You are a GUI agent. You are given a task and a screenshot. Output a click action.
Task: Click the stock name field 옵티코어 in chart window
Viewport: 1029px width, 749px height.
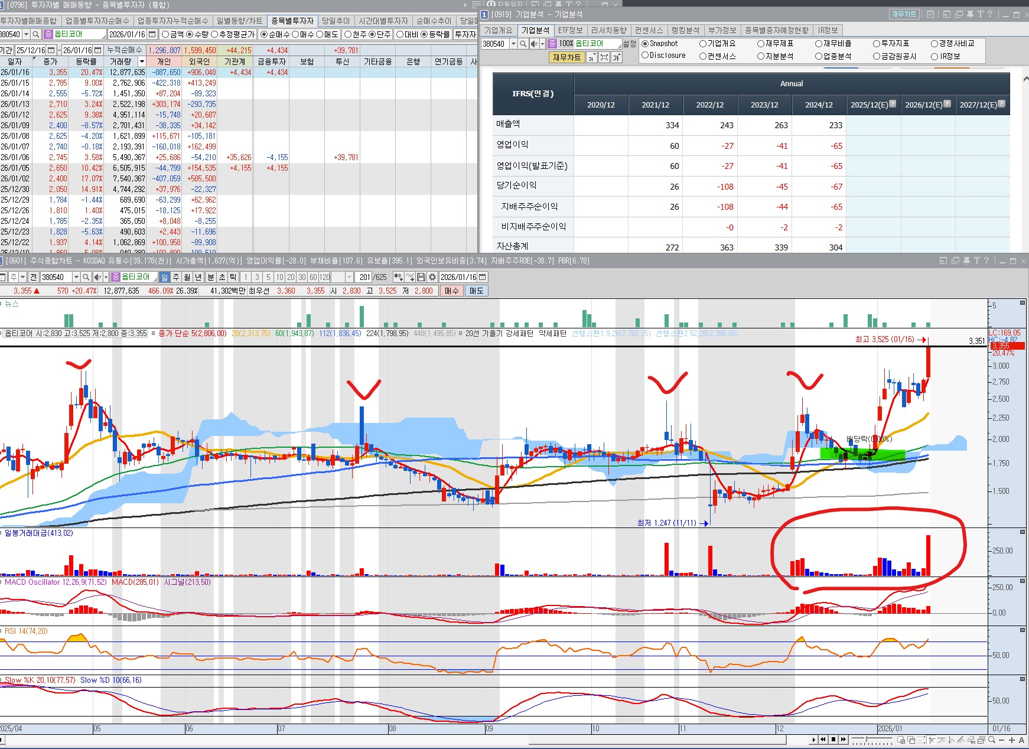click(135, 277)
